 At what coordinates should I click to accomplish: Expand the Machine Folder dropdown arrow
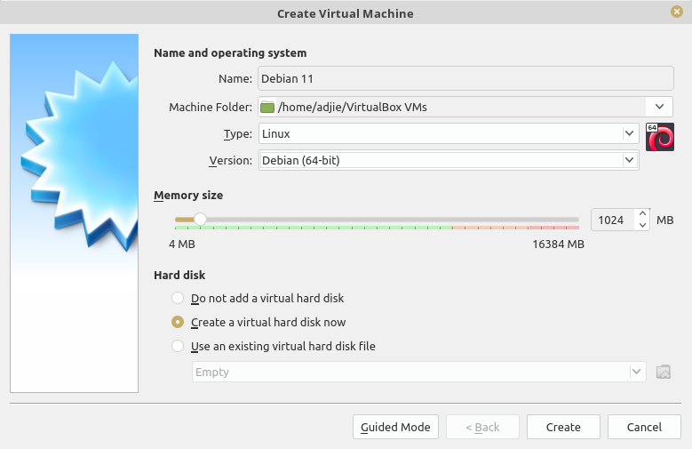click(659, 107)
